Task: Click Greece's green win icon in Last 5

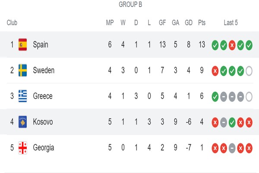Action: 215,97
